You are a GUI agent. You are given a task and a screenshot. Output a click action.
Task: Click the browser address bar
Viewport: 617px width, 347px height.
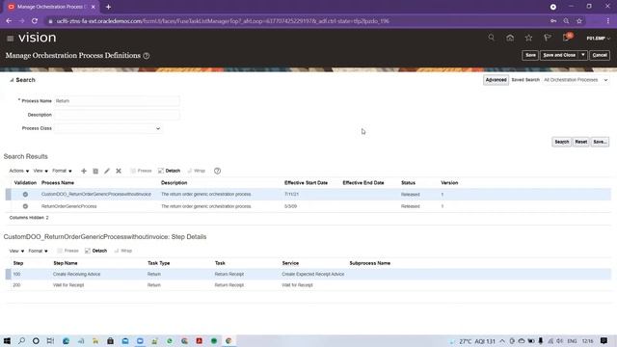295,21
